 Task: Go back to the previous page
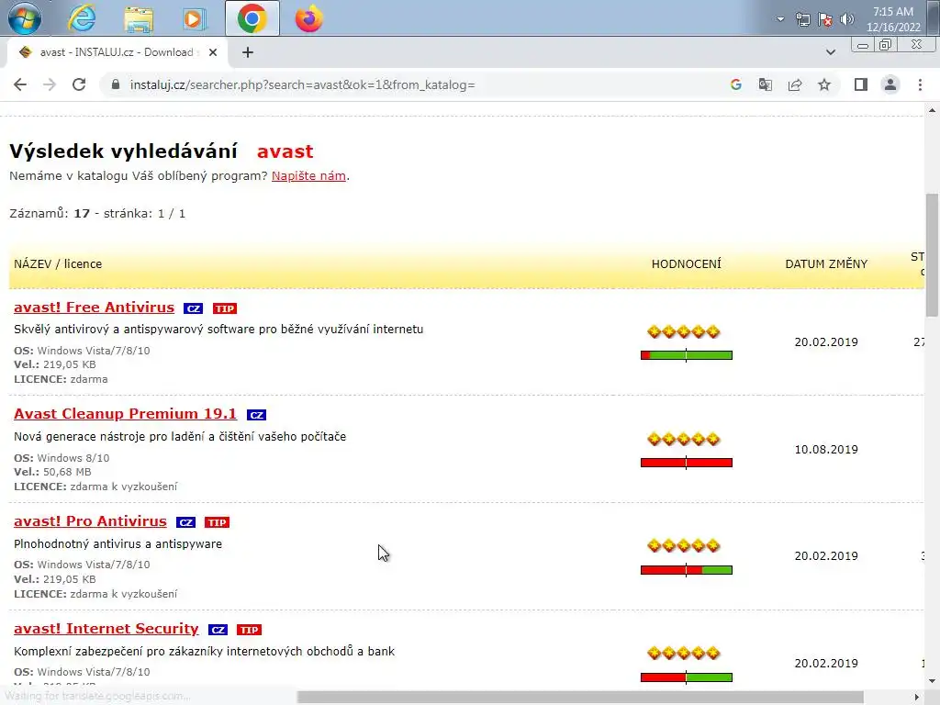[20, 84]
